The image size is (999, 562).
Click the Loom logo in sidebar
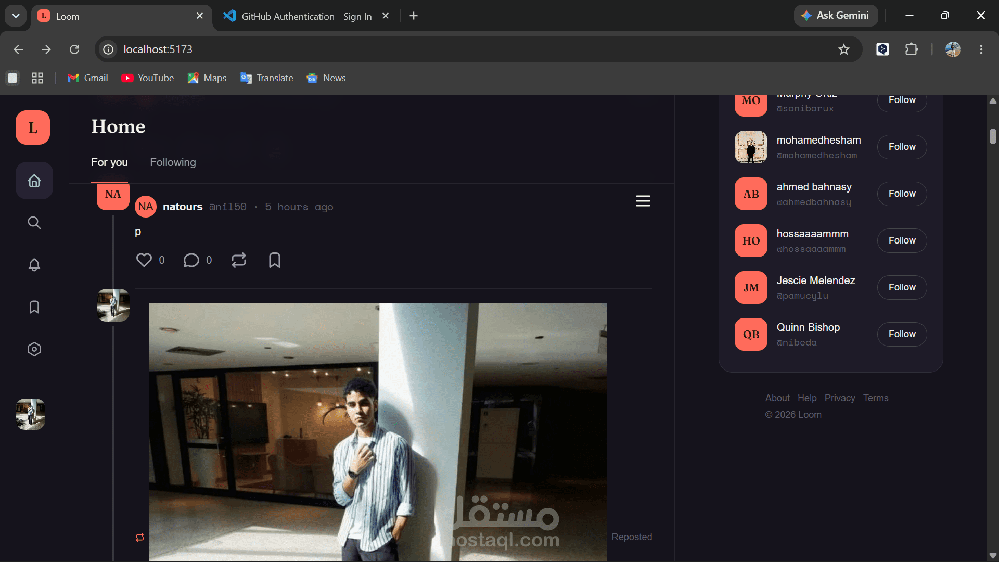click(x=33, y=127)
